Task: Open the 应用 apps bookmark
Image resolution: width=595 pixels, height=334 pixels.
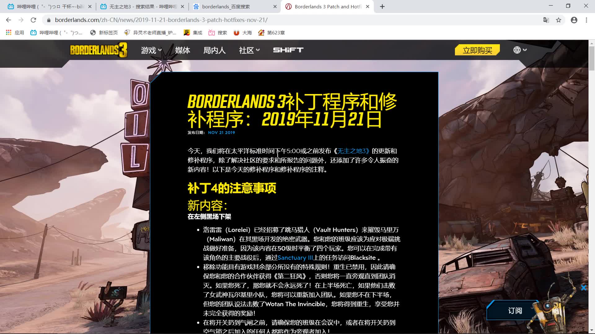Action: pyautogui.click(x=15, y=32)
